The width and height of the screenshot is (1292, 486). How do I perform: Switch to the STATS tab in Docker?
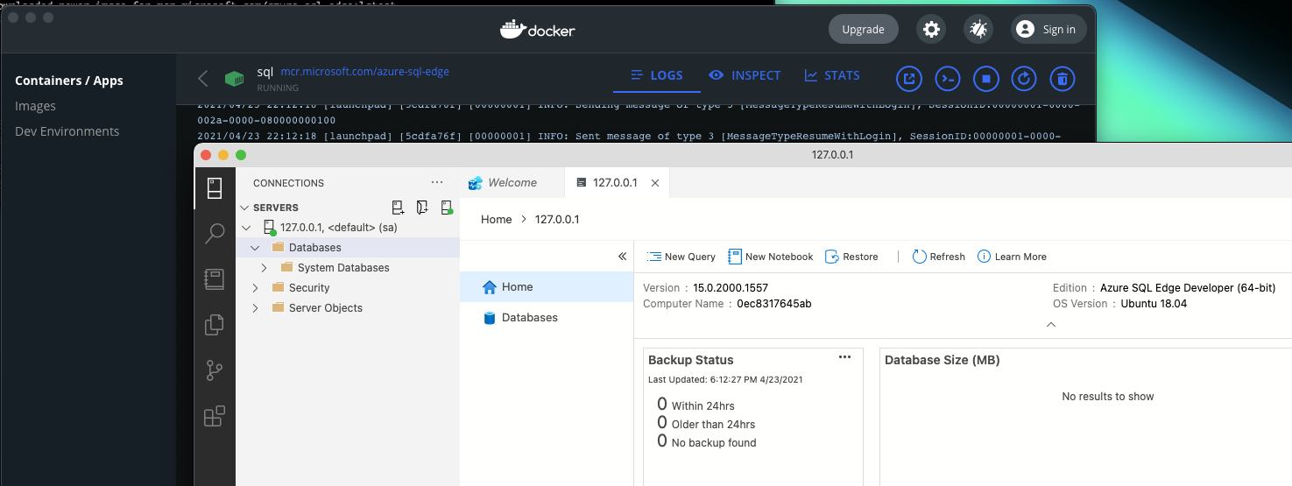(832, 75)
